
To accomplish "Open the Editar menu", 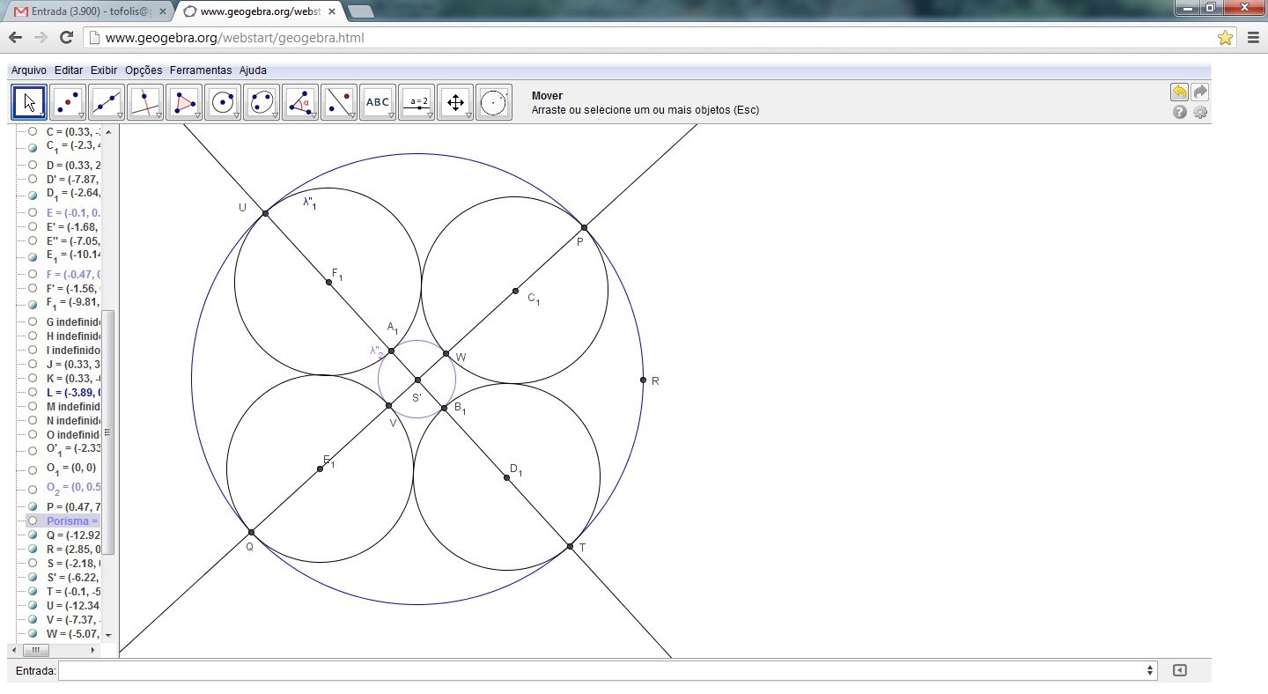I will click(x=69, y=70).
